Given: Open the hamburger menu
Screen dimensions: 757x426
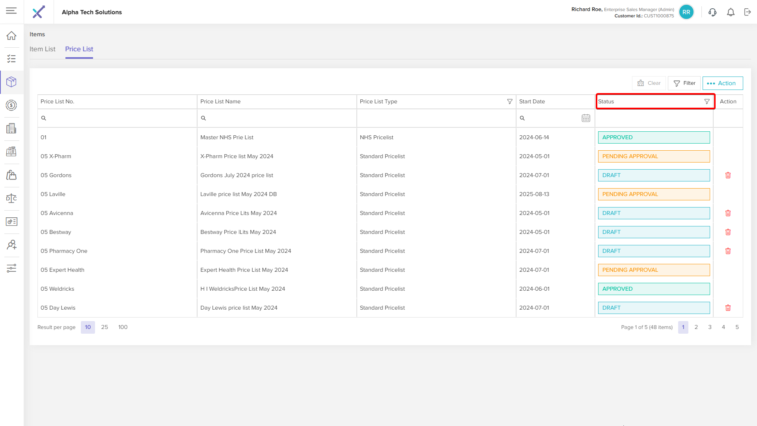Looking at the screenshot, I should (x=11, y=11).
